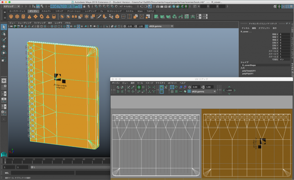Viewport: 294px width, 180px height.
Task: Open the モデリング menu set dropdown
Action: point(11,6)
